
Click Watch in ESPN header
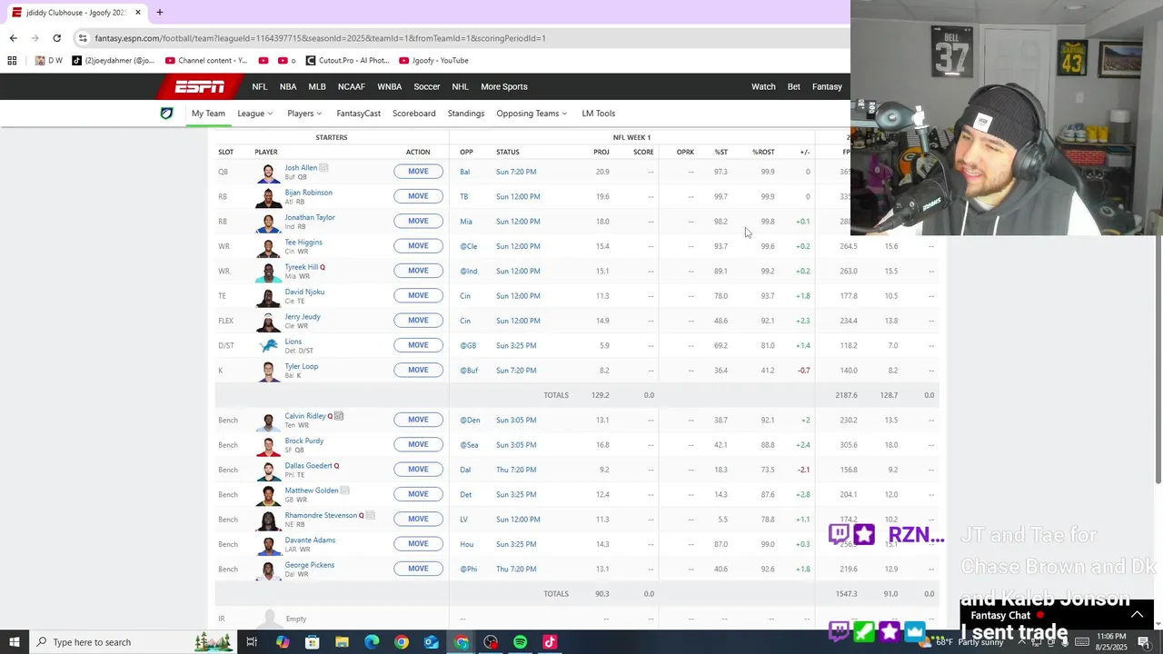pyautogui.click(x=763, y=87)
